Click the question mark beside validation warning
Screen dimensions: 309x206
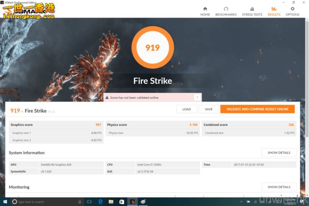click(197, 97)
